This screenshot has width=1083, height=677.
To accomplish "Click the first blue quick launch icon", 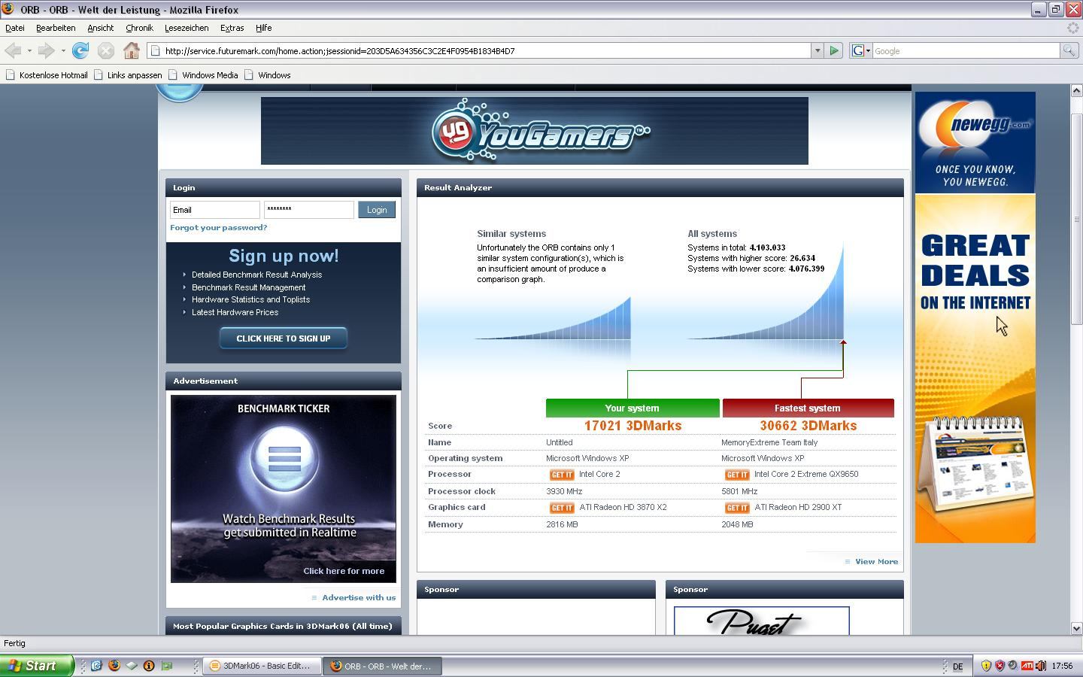I will tap(97, 666).
